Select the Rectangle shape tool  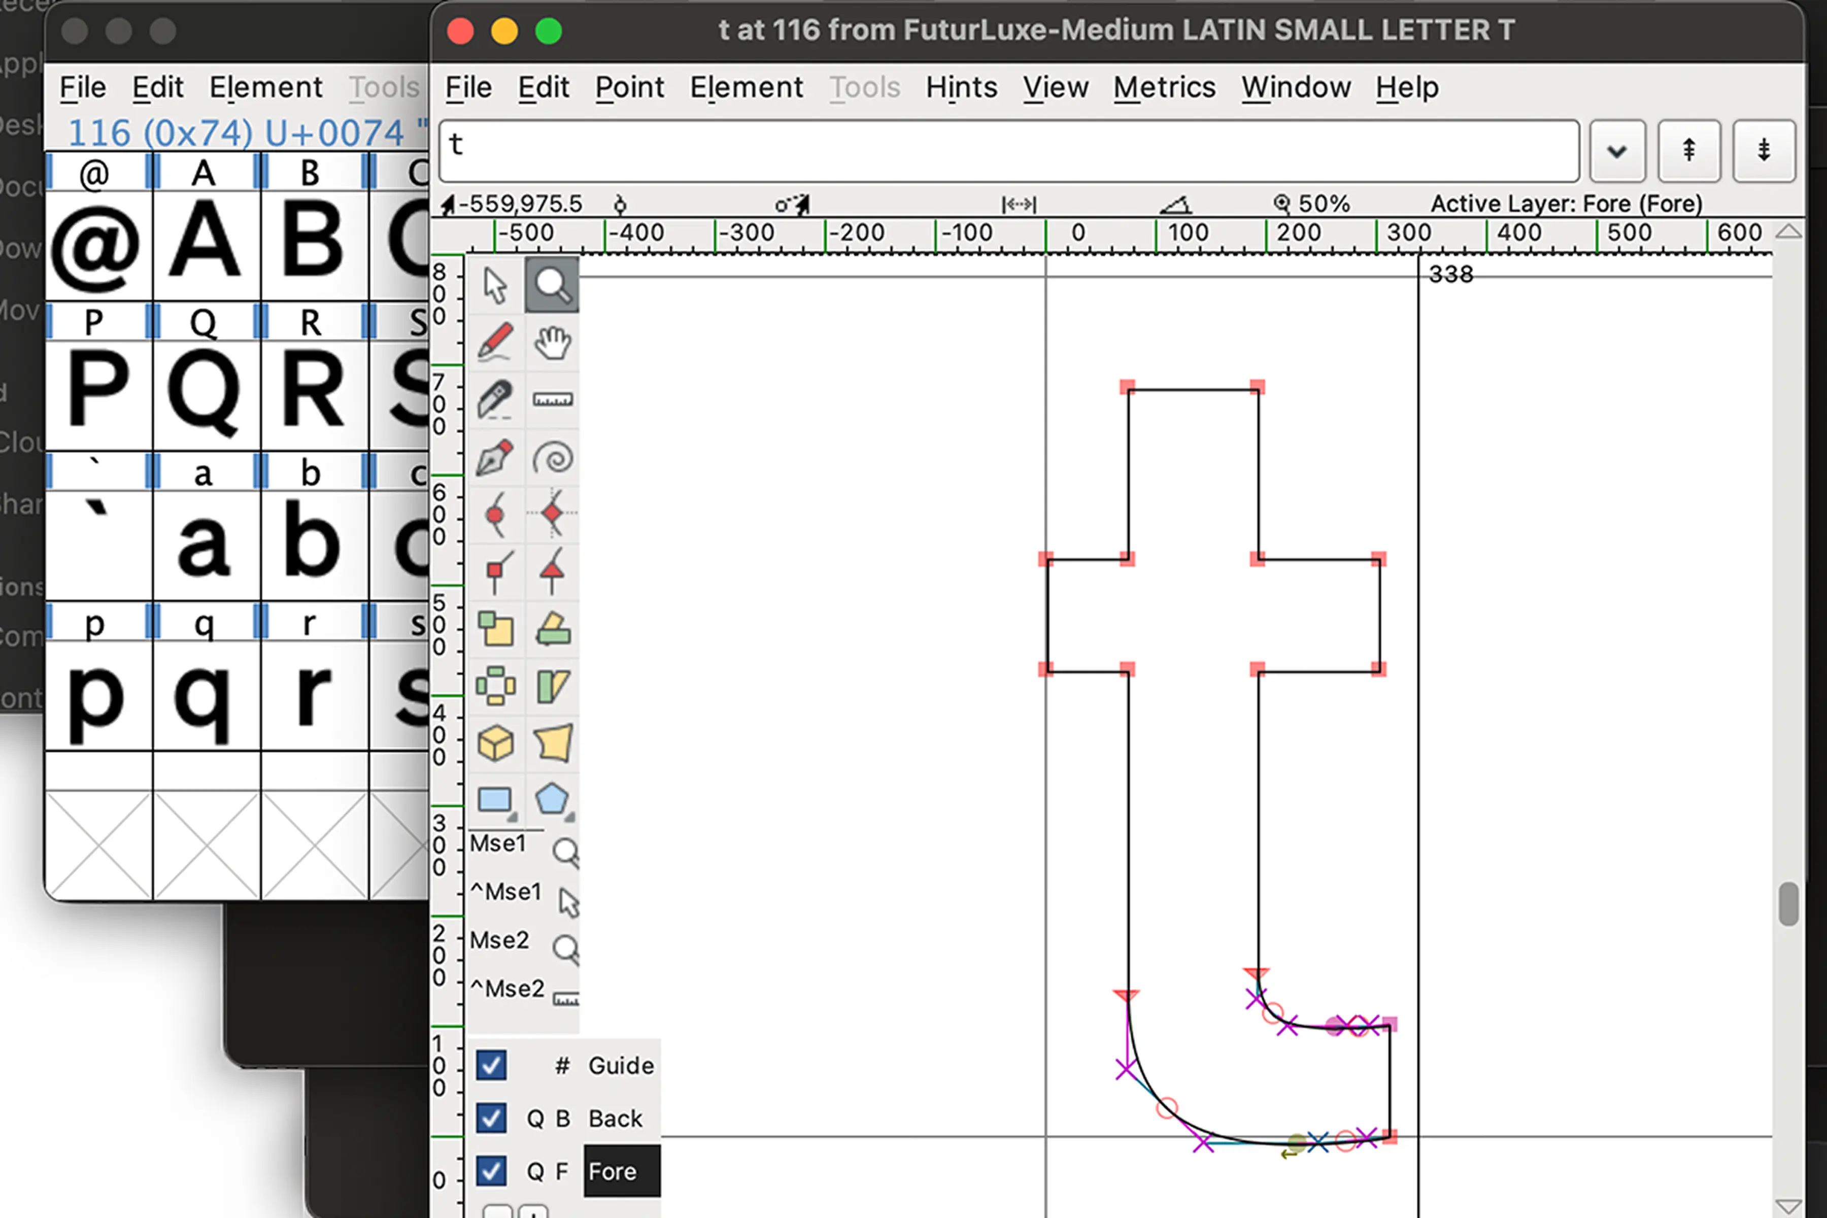(495, 799)
